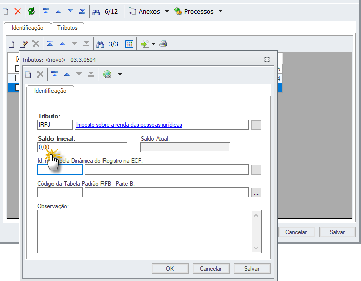
Task: Go to previous record in dialog toolbar
Action: (x=67, y=74)
